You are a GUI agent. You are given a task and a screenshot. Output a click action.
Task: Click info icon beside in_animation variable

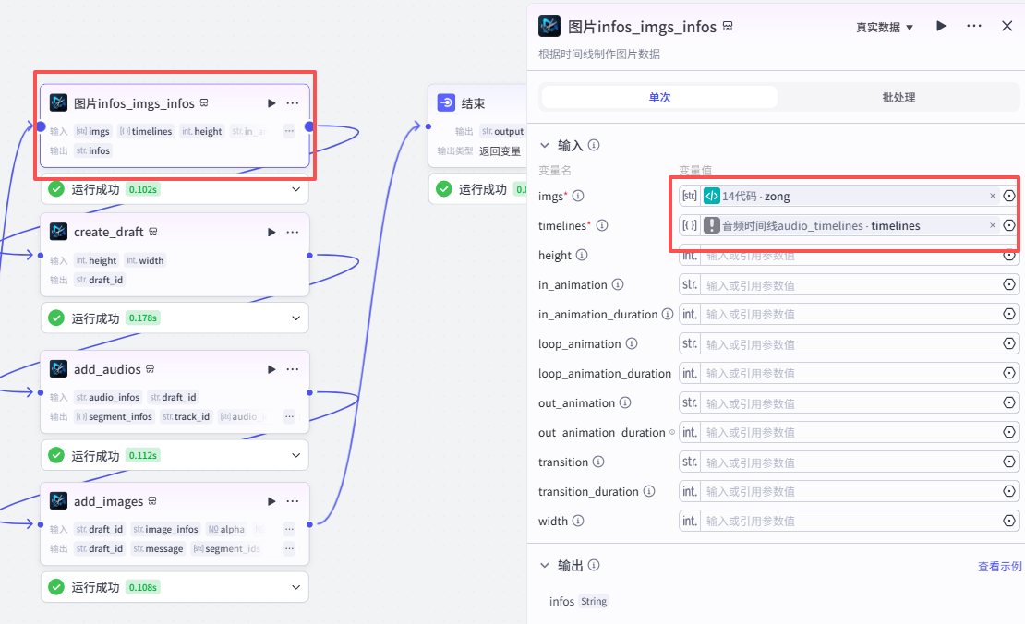pos(618,284)
